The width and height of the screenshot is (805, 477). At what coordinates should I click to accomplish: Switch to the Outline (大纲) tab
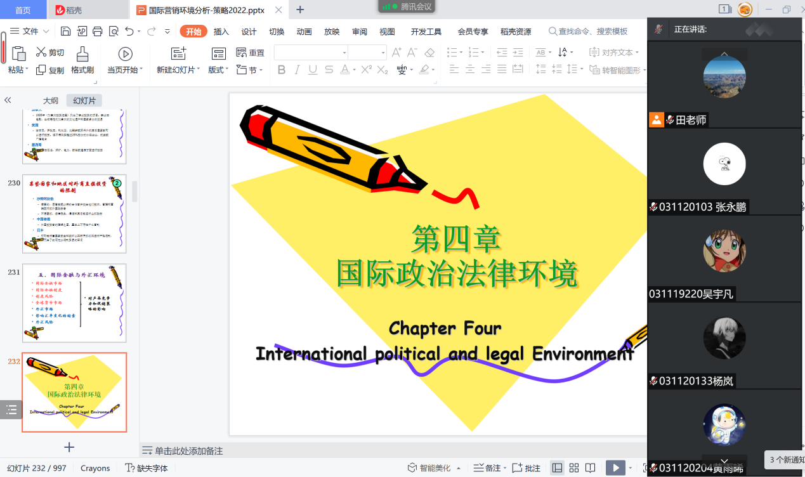[x=51, y=100]
